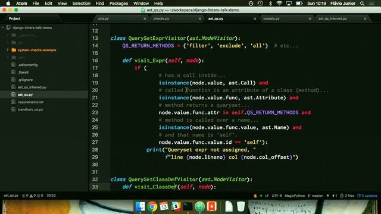Click line number 32 in the gutter
The height and width of the screenshot is (214, 381).
[95, 180]
